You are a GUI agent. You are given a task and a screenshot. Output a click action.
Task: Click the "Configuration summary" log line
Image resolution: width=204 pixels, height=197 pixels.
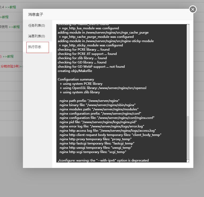(x=76, y=79)
